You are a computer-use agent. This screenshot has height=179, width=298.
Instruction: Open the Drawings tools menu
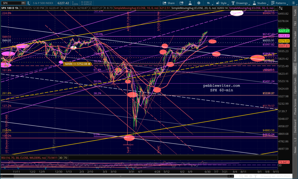click(x=240, y=3)
